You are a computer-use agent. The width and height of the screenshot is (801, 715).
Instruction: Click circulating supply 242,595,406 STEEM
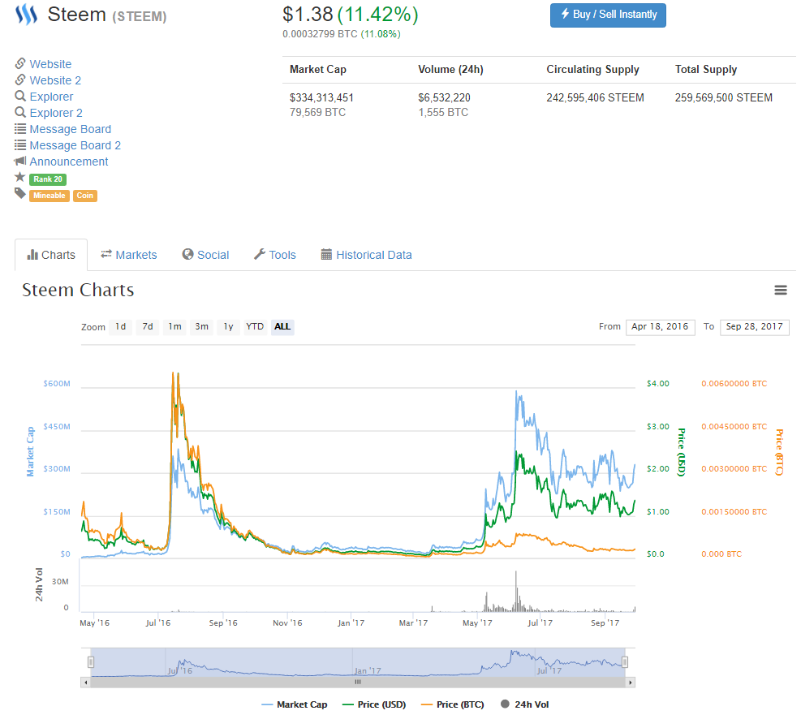tap(595, 97)
